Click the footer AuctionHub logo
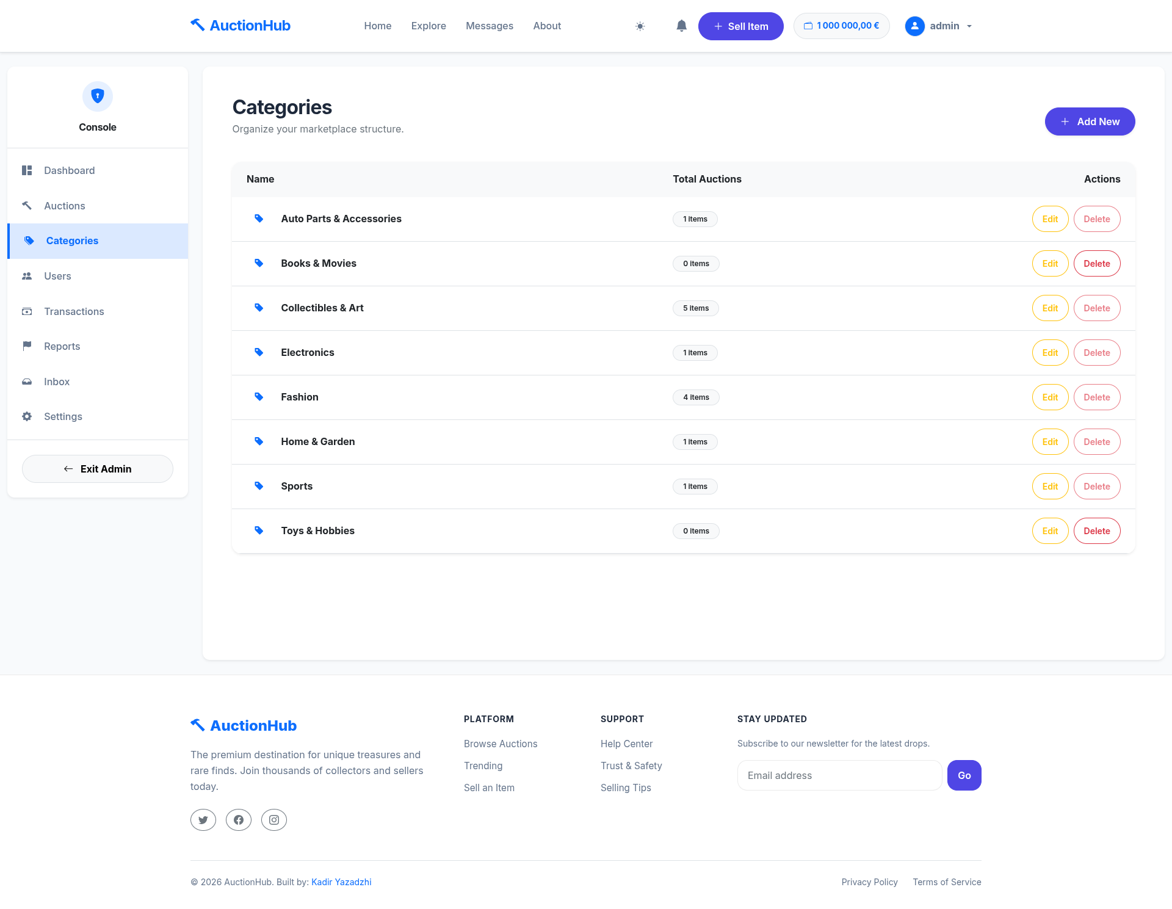Image resolution: width=1172 pixels, height=909 pixels. (x=244, y=725)
